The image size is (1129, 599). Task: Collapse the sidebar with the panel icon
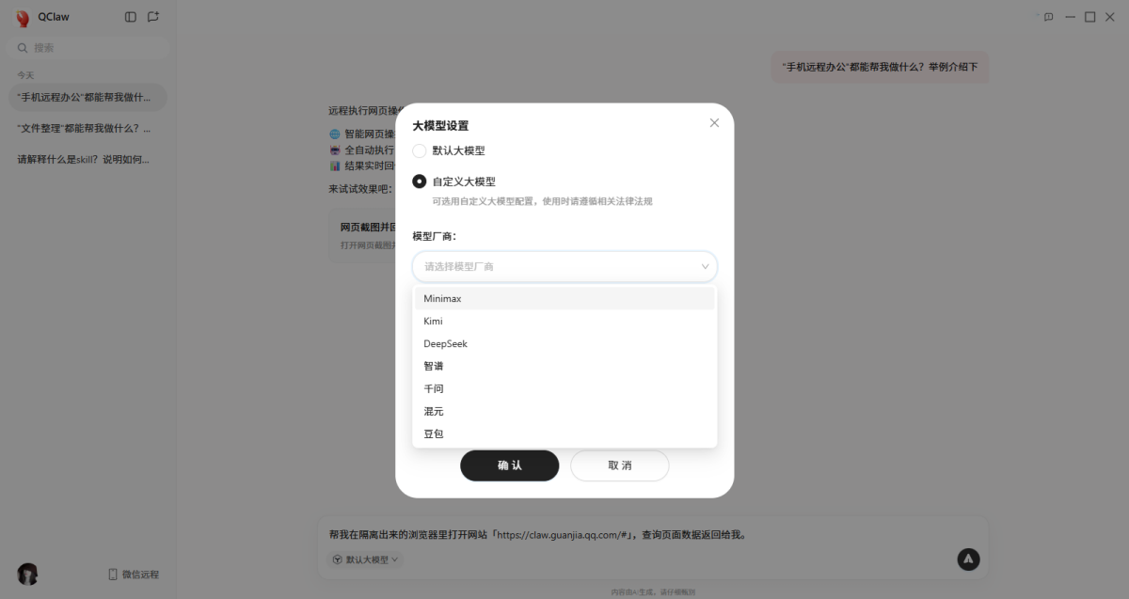click(x=129, y=16)
